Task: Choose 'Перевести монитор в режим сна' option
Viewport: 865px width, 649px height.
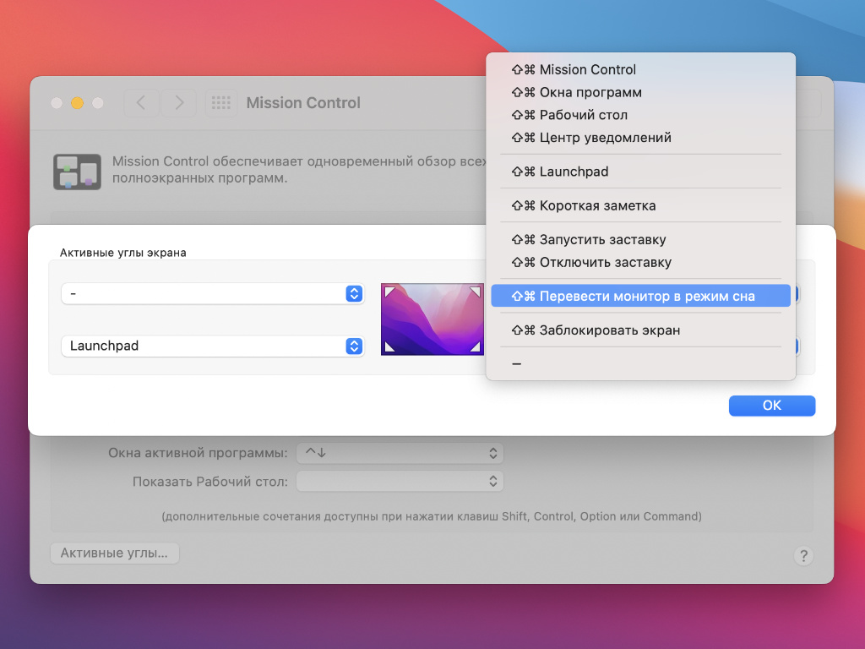Action: [640, 296]
